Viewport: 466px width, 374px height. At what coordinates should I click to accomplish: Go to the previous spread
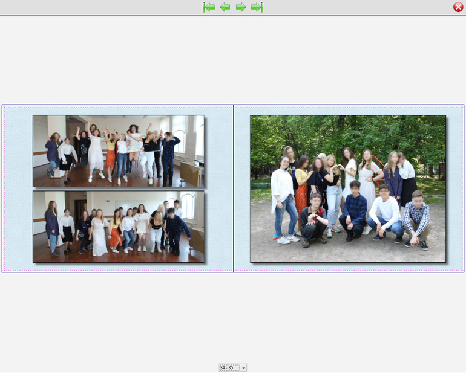pos(225,7)
